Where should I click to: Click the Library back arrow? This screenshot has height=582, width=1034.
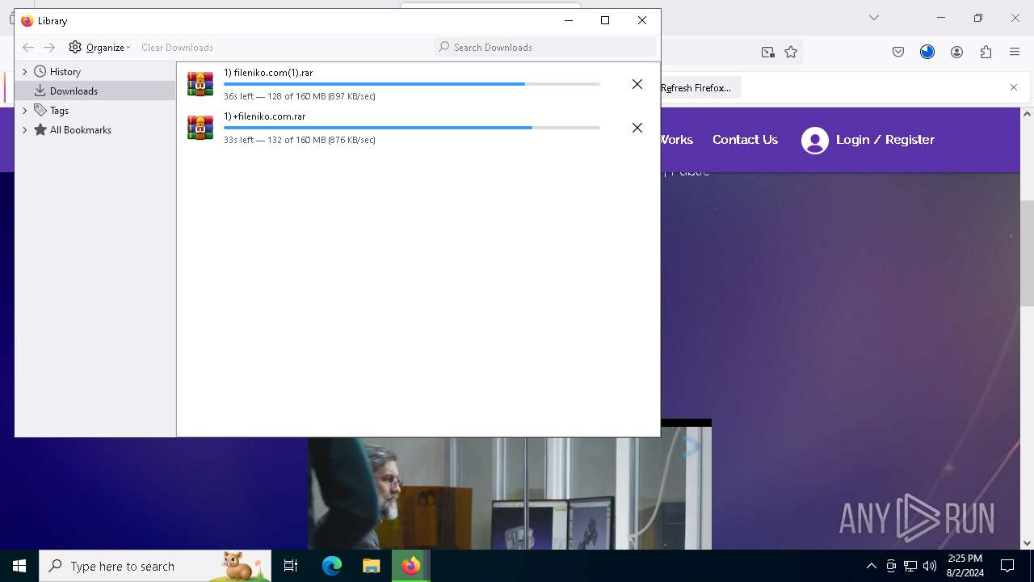click(x=28, y=47)
